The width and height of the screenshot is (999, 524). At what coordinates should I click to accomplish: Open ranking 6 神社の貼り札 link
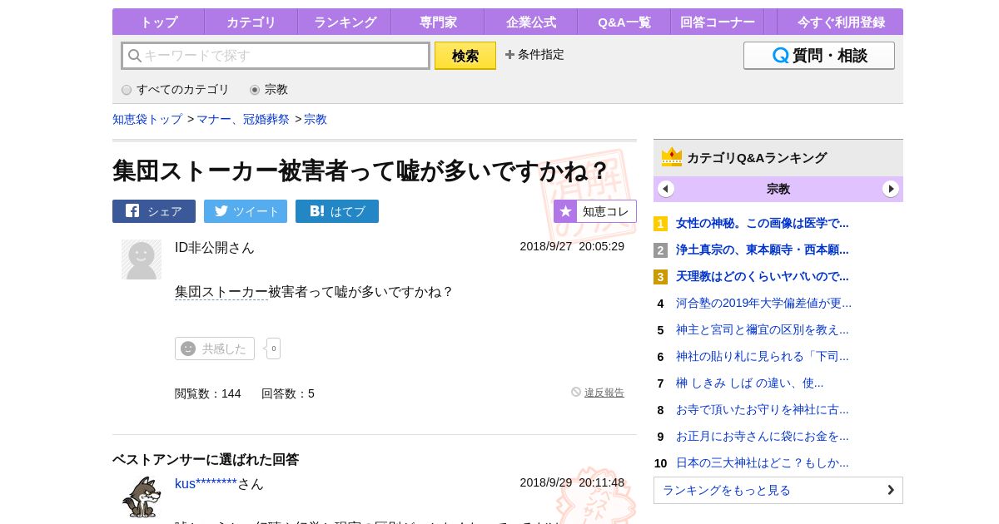pyautogui.click(x=763, y=356)
